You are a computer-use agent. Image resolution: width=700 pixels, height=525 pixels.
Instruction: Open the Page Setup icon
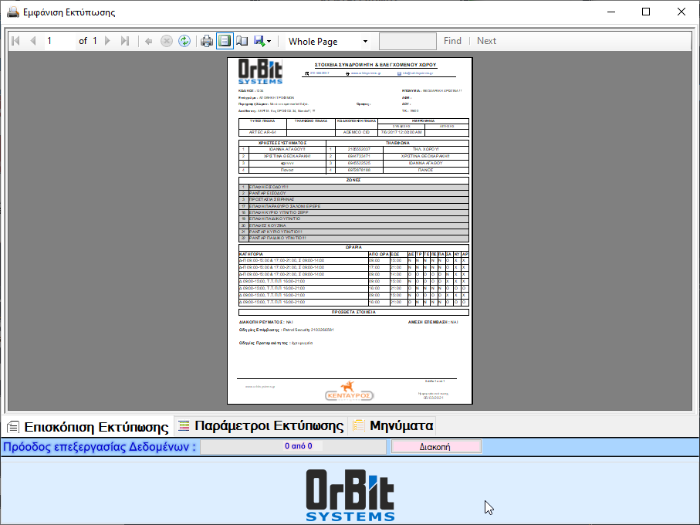242,41
